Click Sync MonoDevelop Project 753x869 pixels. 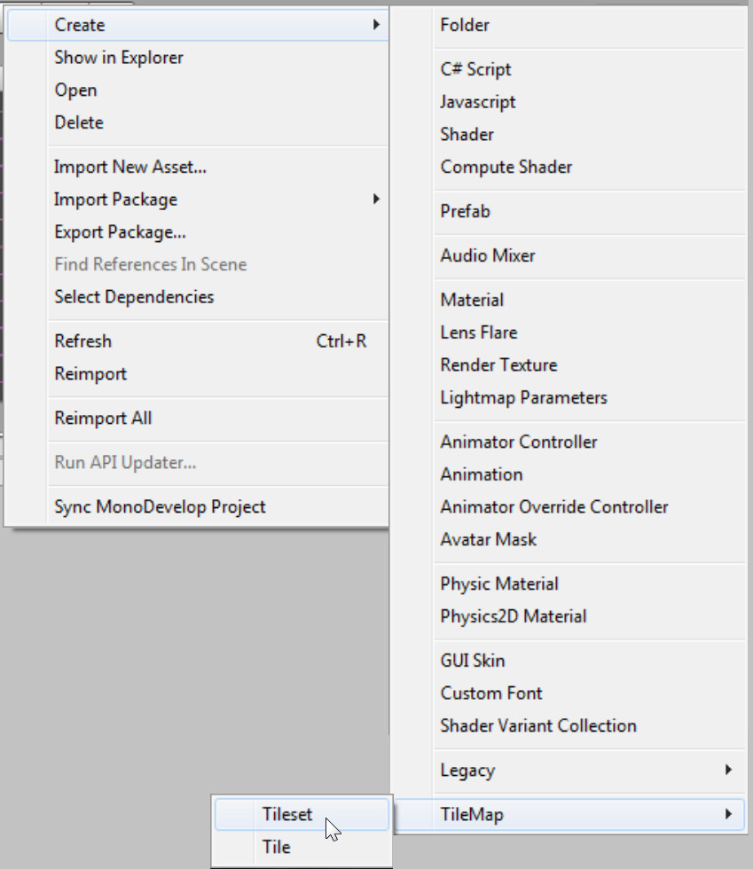tap(198, 506)
